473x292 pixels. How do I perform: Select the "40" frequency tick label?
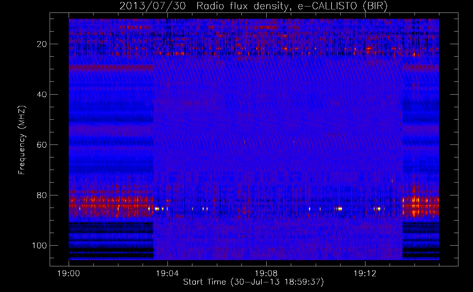[42, 95]
